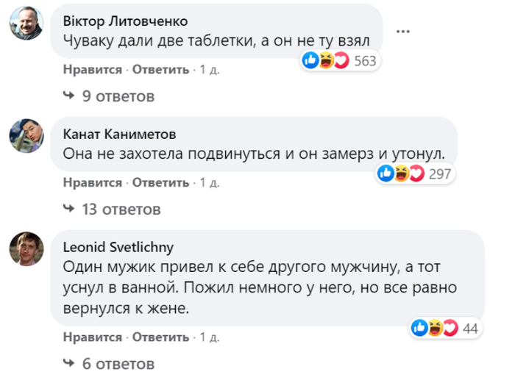Click the reply arrow icon beside 6 ответов
515x380 pixels.
[68, 363]
